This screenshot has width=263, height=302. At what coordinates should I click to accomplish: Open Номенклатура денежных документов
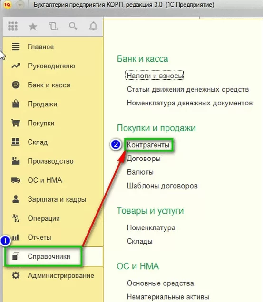(x=190, y=103)
